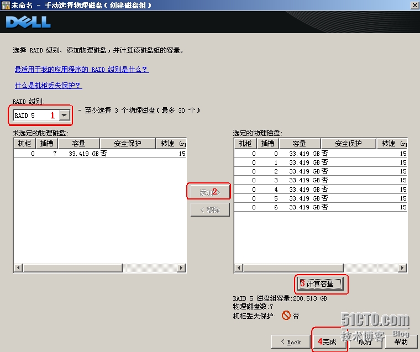Open the RAID 级别 dropdown arrow
420x352 pixels.
click(x=64, y=115)
